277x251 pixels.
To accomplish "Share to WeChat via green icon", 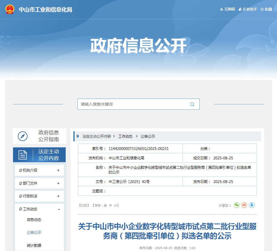I will click(237, 205).
